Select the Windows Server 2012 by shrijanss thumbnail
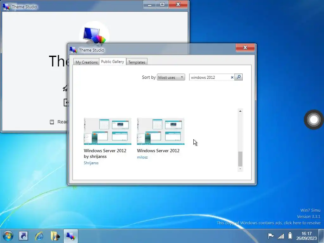The image size is (324, 243). coord(108,131)
